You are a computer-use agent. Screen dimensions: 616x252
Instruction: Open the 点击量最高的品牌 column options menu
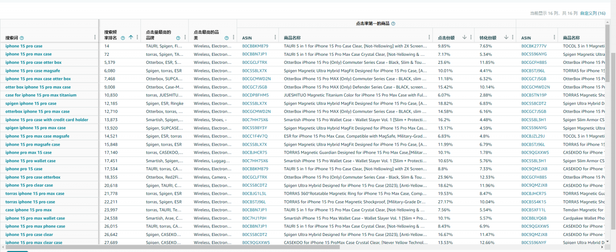[x=185, y=37]
